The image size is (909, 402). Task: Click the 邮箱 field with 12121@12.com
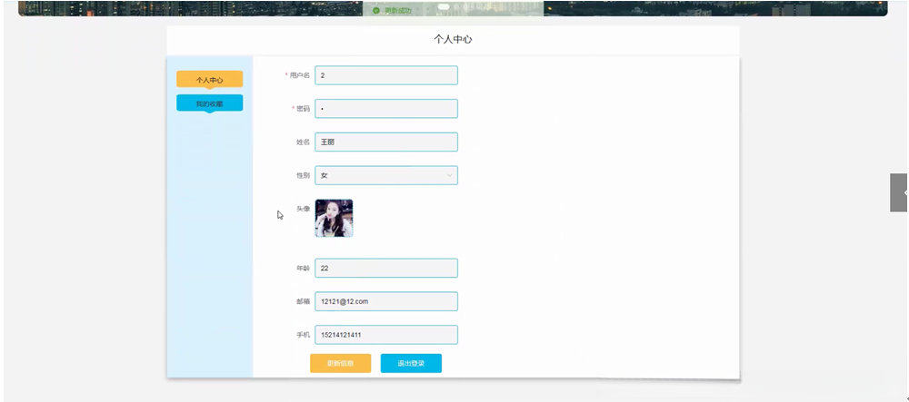[x=386, y=301]
